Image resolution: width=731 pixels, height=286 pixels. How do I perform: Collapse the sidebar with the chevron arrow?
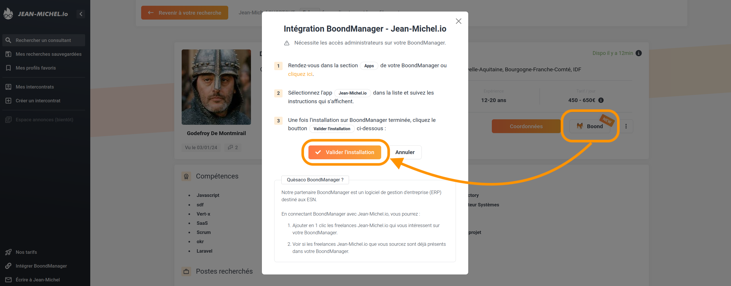(x=81, y=14)
